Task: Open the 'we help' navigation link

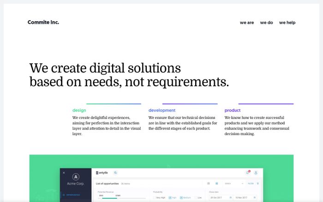Action: click(x=287, y=23)
